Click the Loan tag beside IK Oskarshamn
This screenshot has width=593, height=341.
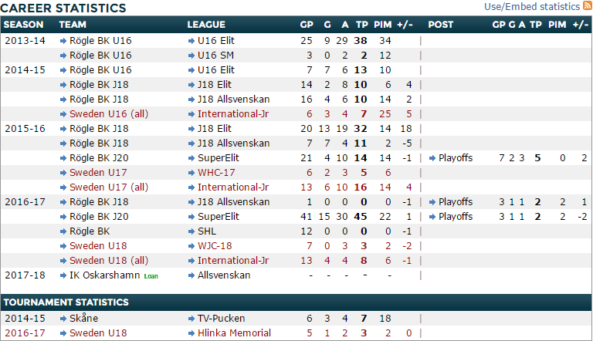[150, 276]
